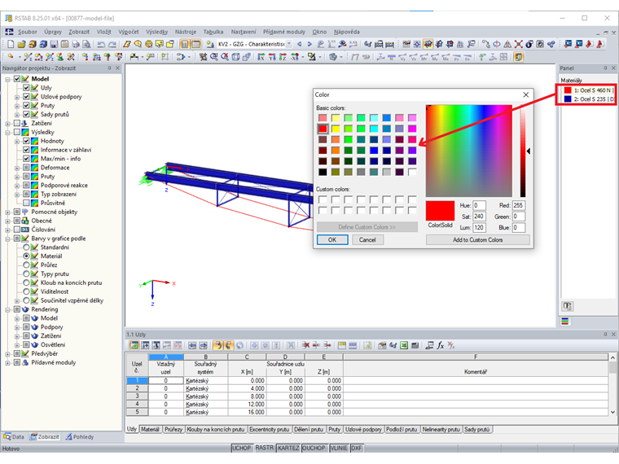Expand the Předvýběr tree node
The width and height of the screenshot is (619, 464).
click(x=7, y=354)
